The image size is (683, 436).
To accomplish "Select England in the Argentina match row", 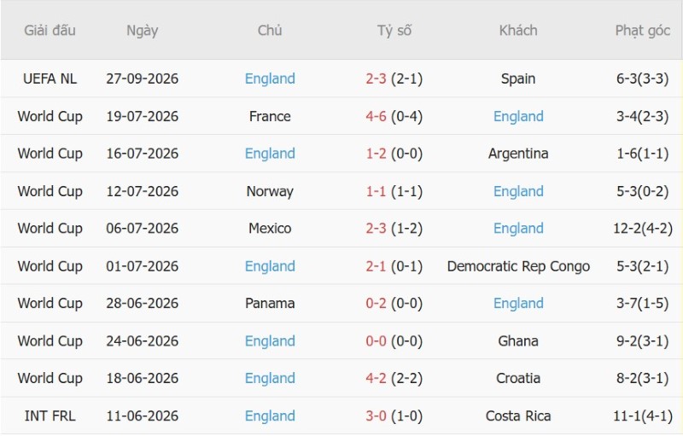I will point(270,154).
